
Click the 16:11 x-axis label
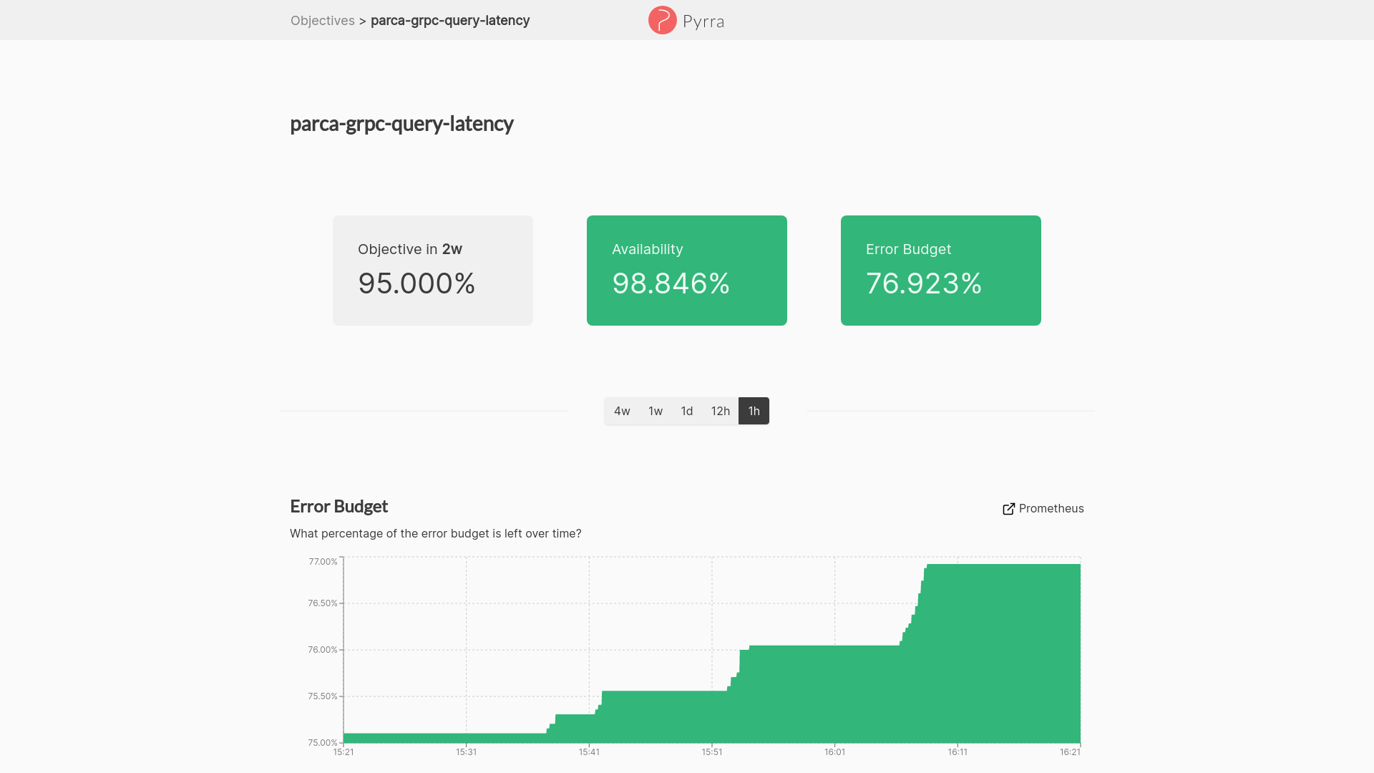click(x=958, y=752)
